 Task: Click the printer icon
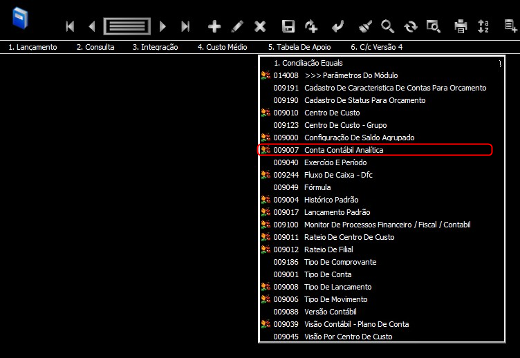461,26
